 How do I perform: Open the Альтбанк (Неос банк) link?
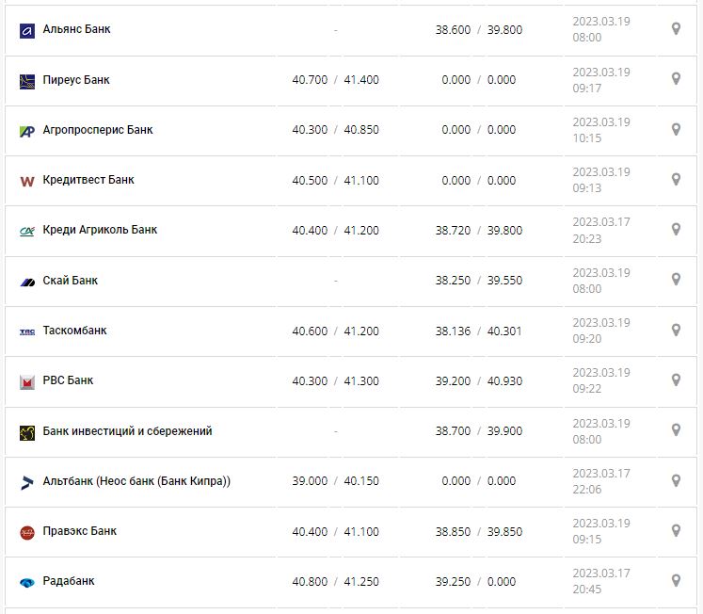coord(136,481)
